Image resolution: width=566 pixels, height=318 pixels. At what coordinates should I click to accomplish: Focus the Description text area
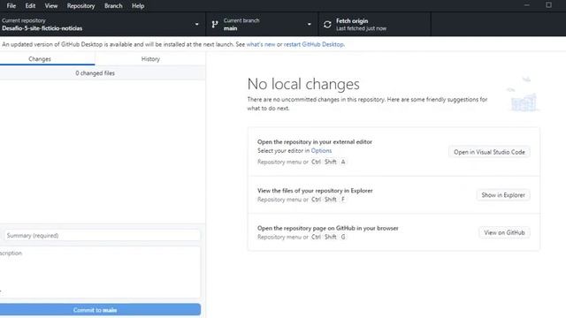coord(100,272)
